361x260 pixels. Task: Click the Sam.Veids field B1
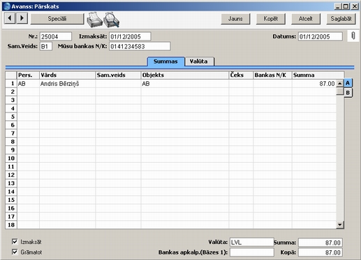(x=45, y=46)
